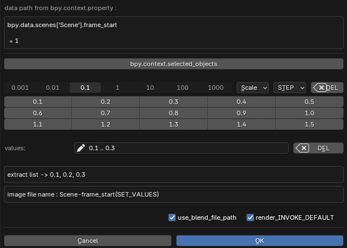The height and width of the screenshot is (248, 347).
Task: Click the 0.3 value button
Action: [x=173, y=102]
